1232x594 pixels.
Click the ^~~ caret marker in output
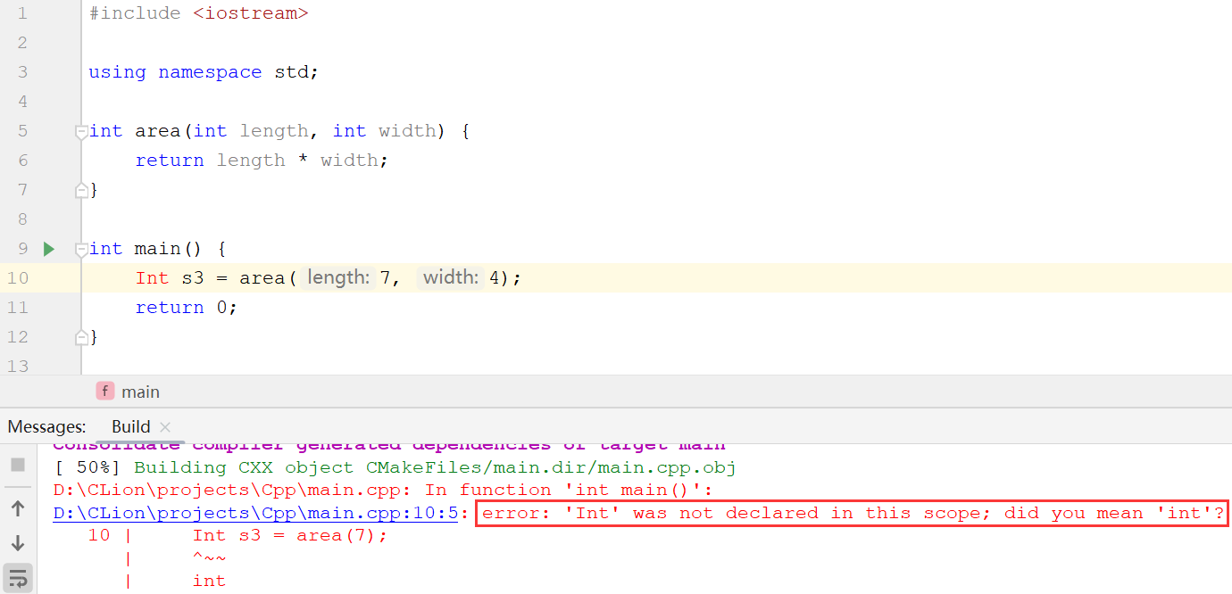tap(210, 558)
